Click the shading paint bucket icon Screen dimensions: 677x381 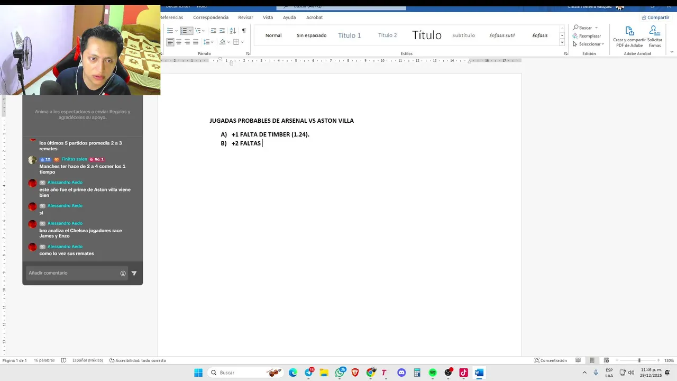pyautogui.click(x=223, y=42)
